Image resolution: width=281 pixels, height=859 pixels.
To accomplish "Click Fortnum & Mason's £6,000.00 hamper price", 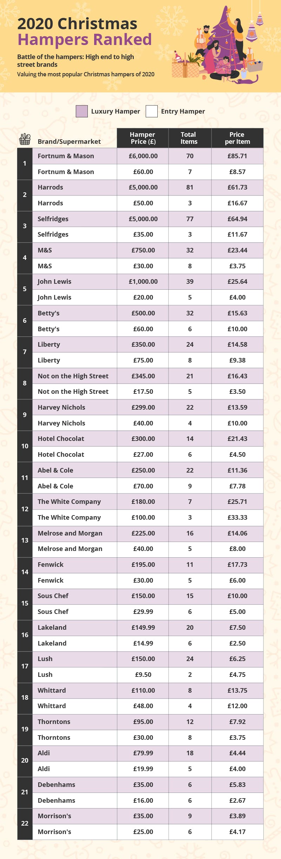I will [x=143, y=156].
